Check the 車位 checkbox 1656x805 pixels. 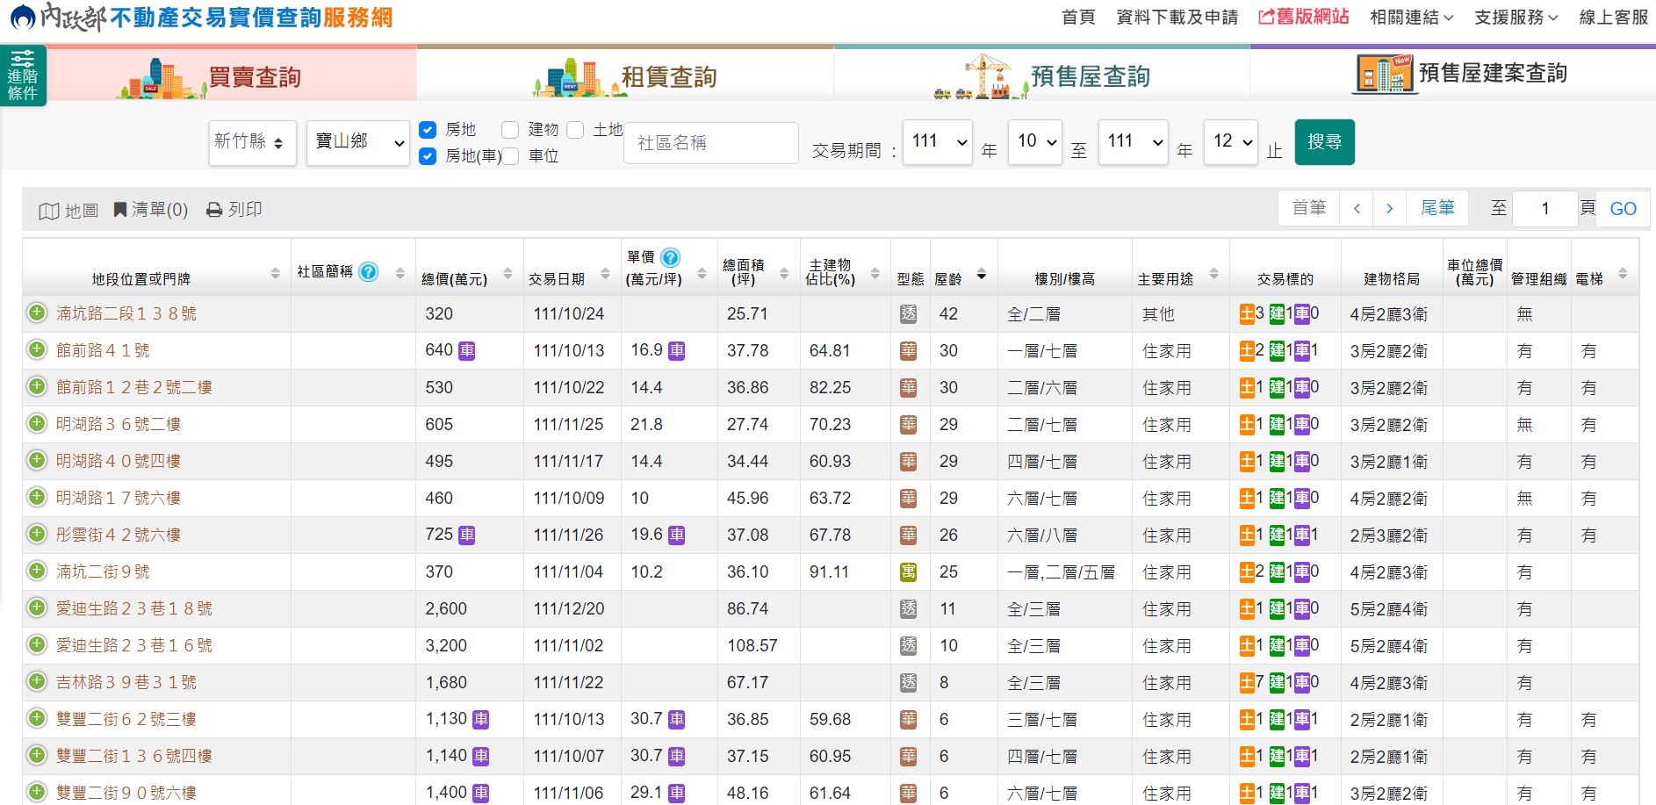510,156
